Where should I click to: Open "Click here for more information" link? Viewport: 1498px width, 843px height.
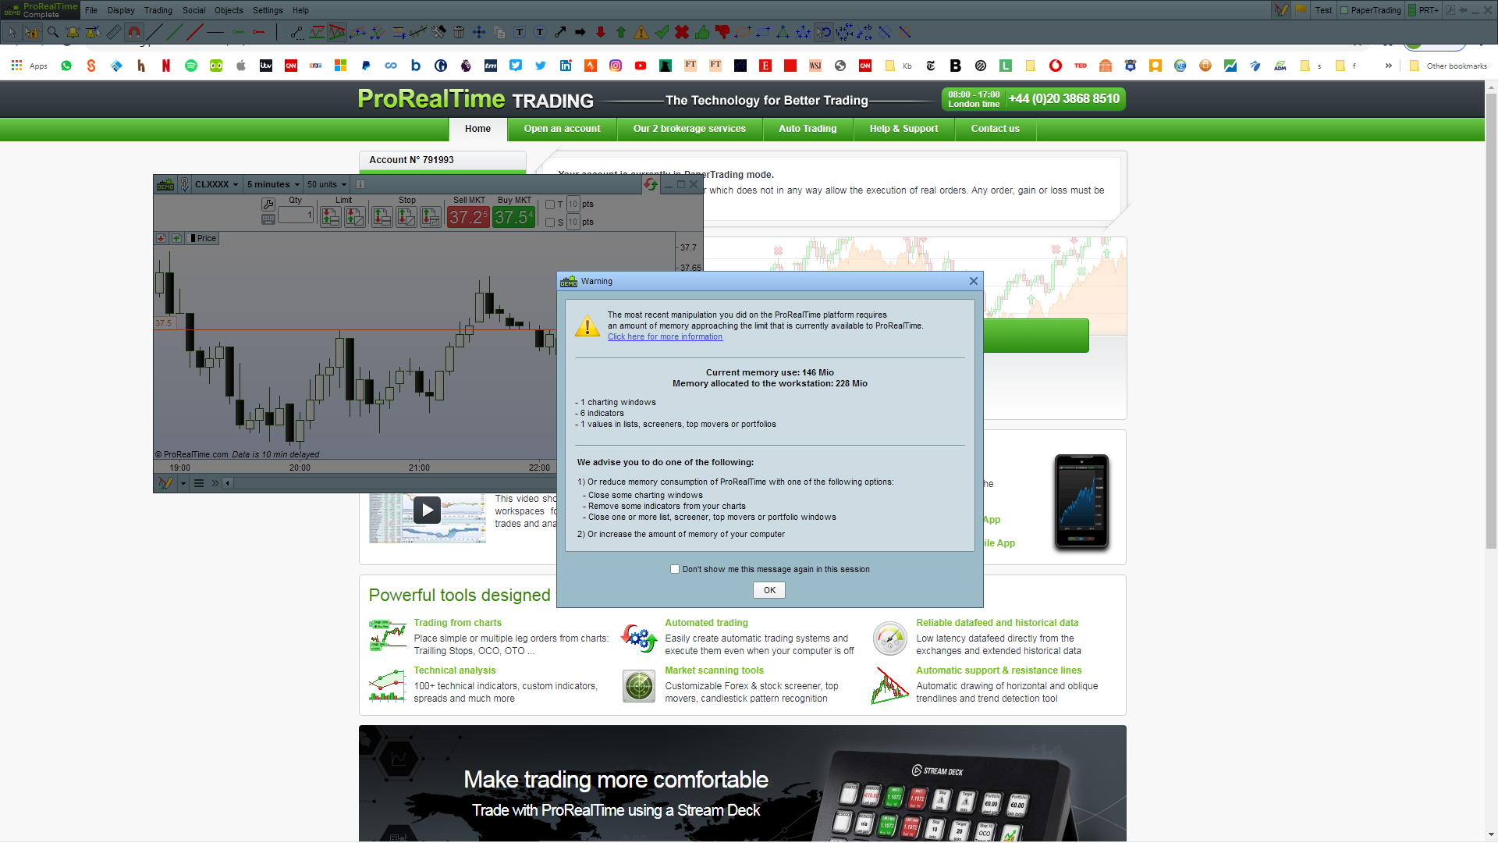click(665, 337)
